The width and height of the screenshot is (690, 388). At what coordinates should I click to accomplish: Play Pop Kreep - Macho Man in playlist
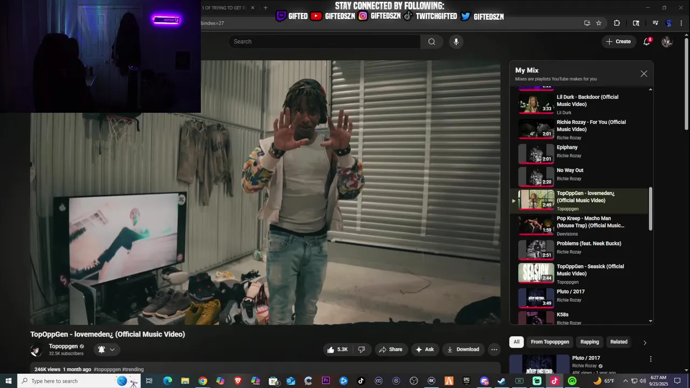[x=583, y=226]
